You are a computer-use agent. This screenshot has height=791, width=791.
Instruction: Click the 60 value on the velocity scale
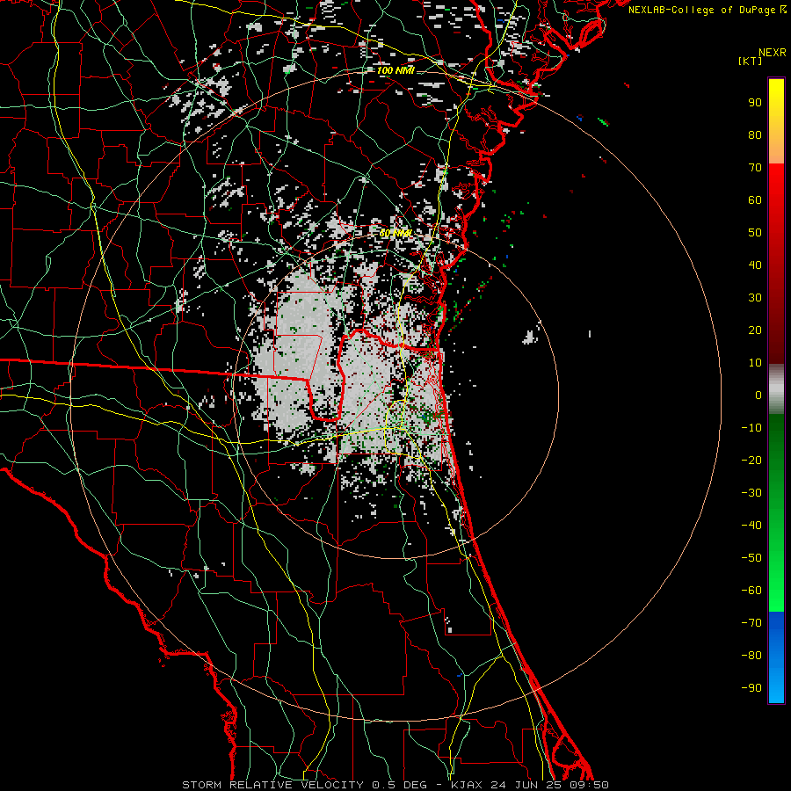pyautogui.click(x=755, y=200)
